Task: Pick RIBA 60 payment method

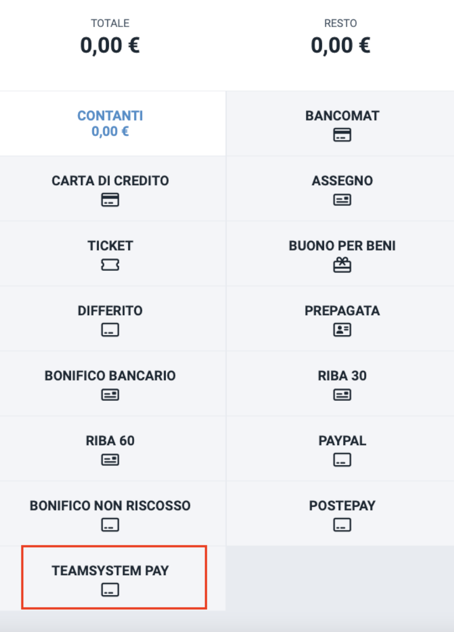Action: click(x=110, y=441)
